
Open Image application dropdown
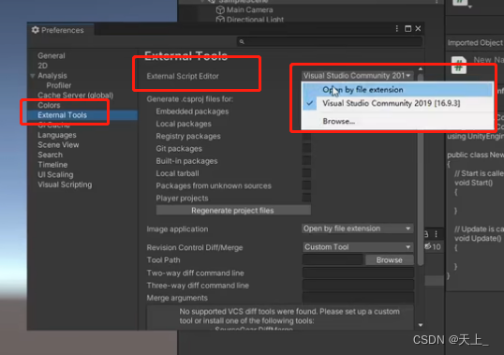click(358, 229)
